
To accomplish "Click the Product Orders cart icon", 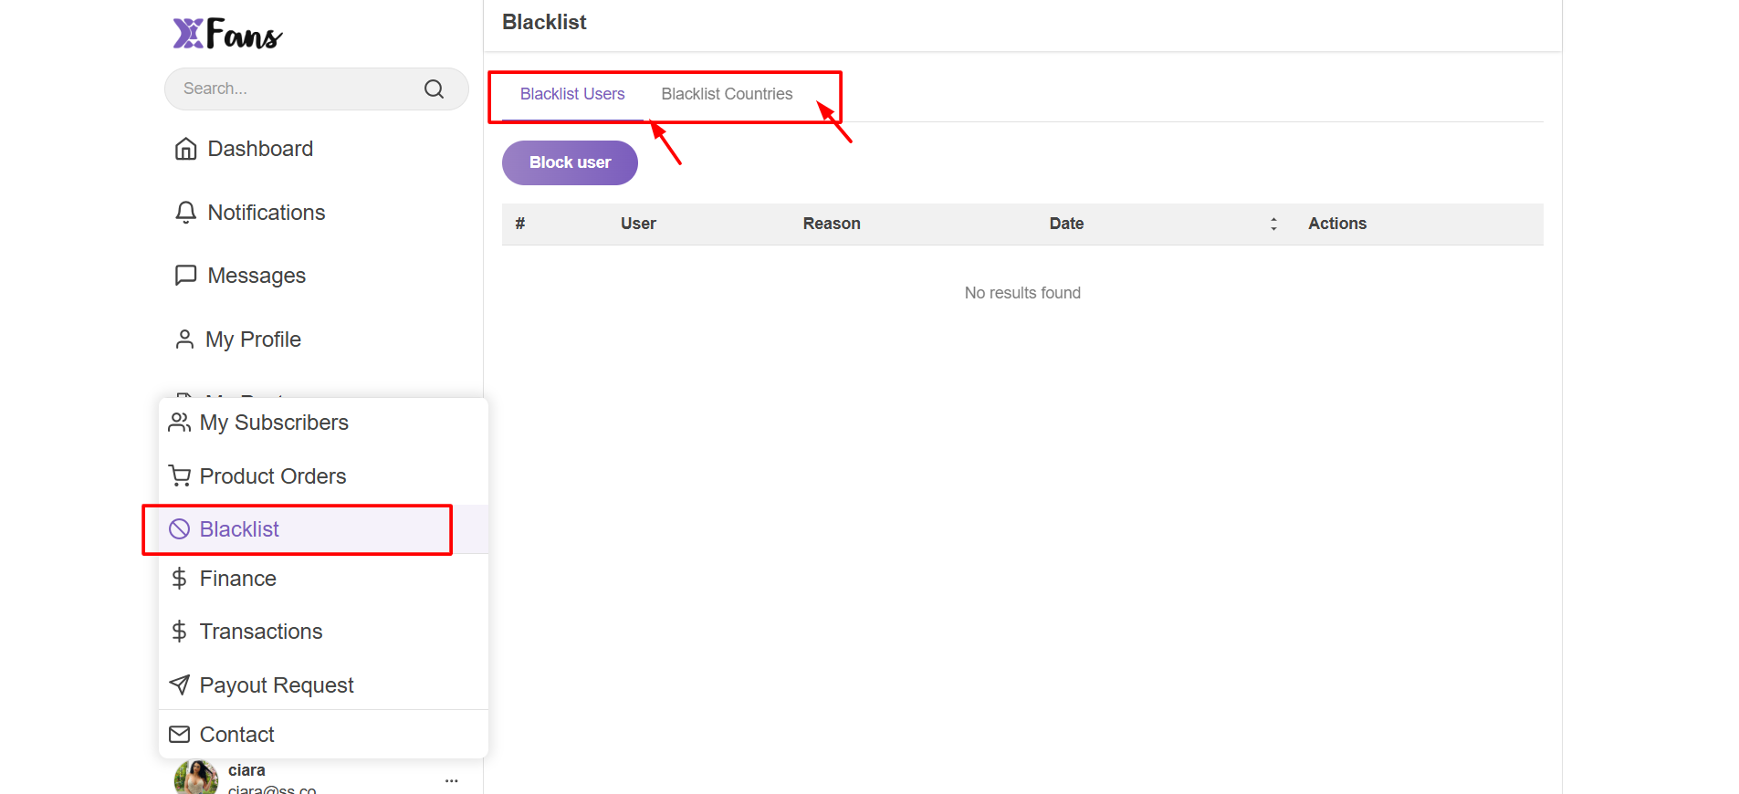I will pyautogui.click(x=180, y=476).
